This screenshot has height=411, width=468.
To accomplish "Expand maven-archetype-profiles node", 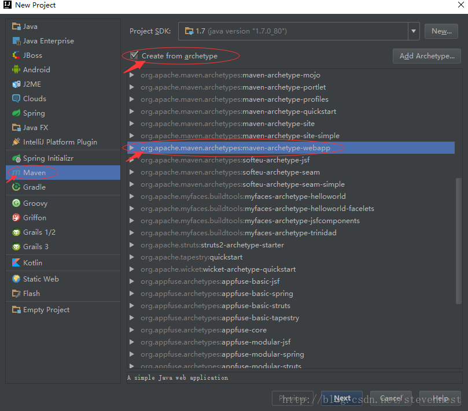I will (x=132, y=99).
